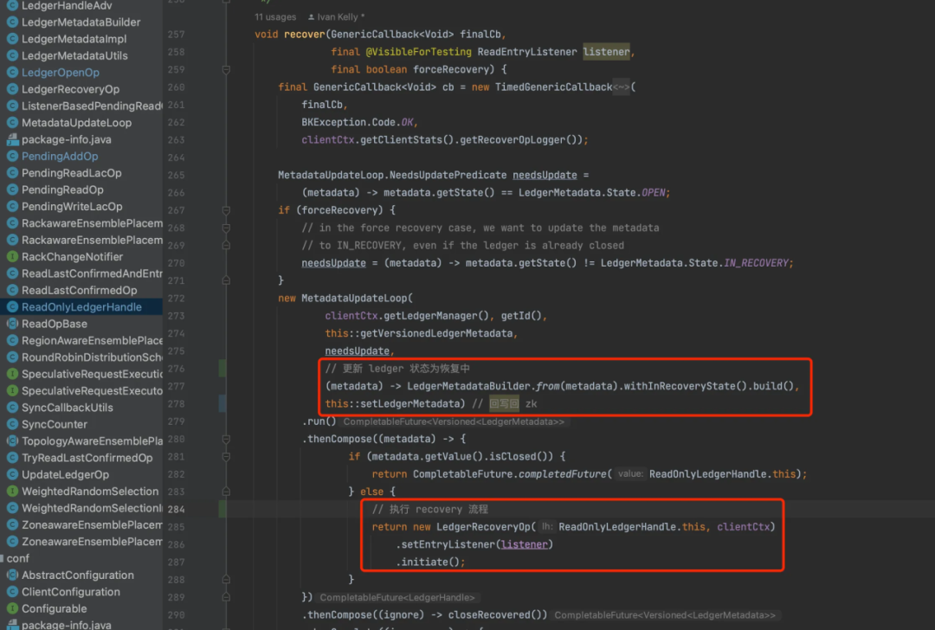Open SyncCounter class file
The width and height of the screenshot is (935, 630).
point(55,424)
